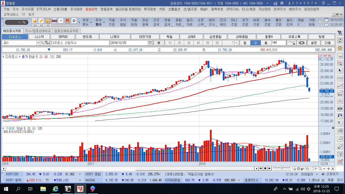
Task: Open the f(x) indicator formula icon
Action: pyautogui.click(x=340, y=56)
